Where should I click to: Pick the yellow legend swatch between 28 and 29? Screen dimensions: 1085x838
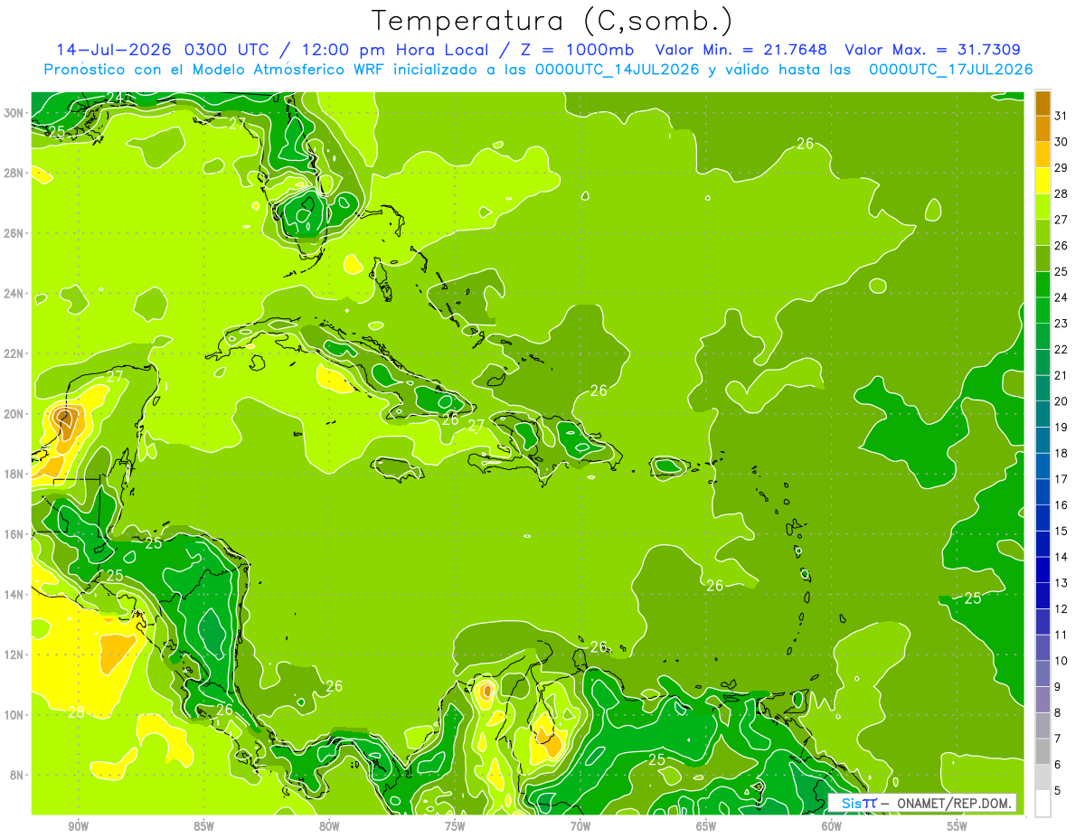pos(1043,181)
